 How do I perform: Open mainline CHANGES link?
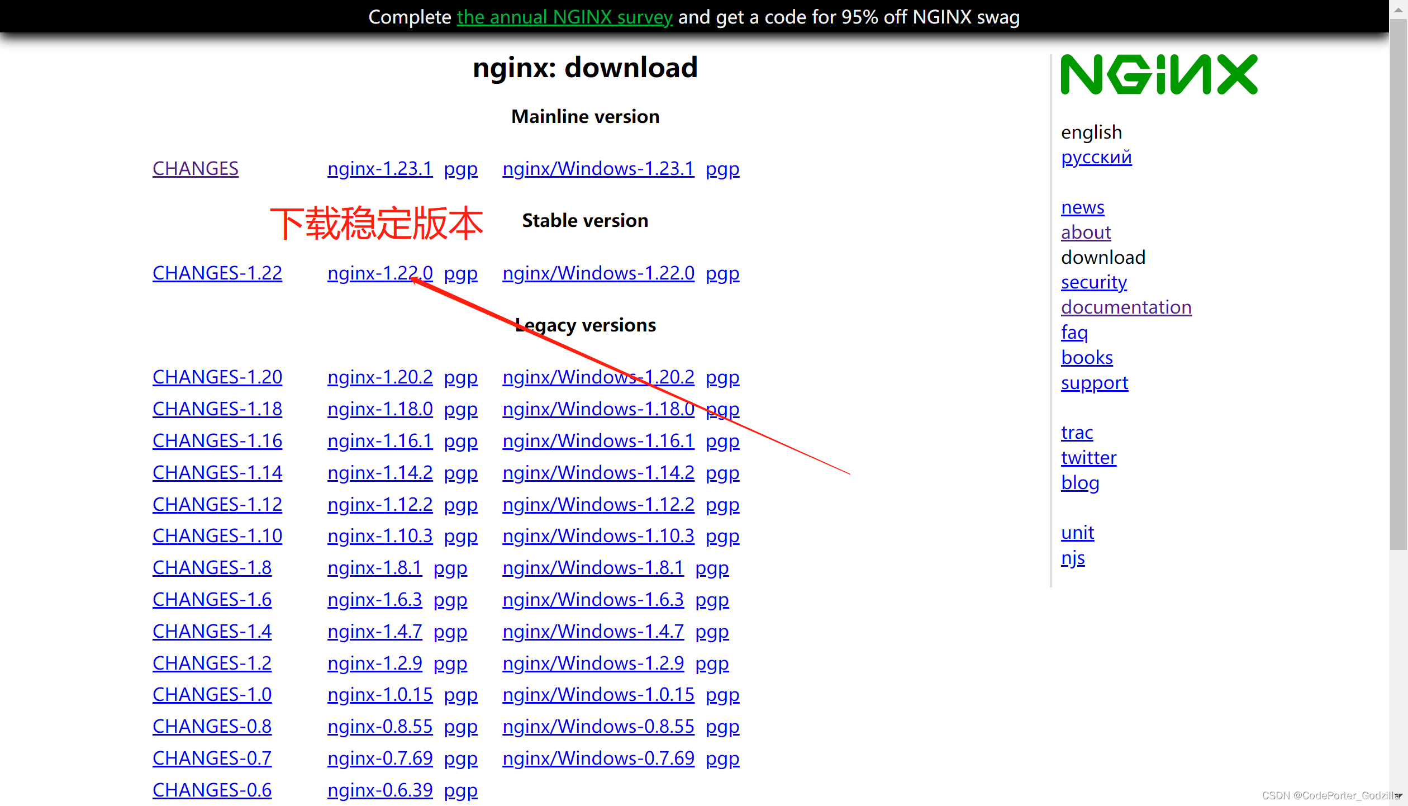(195, 169)
